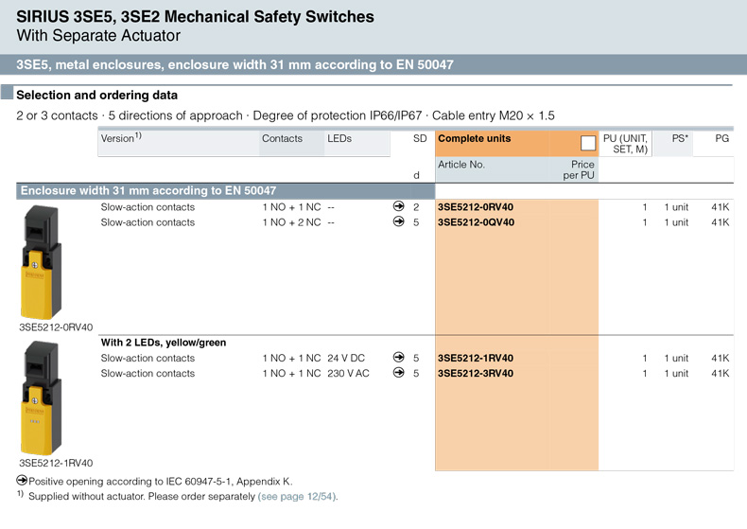
Task: Click the 'With 2 LEDs, yellow/green' subheading
Action: point(164,343)
